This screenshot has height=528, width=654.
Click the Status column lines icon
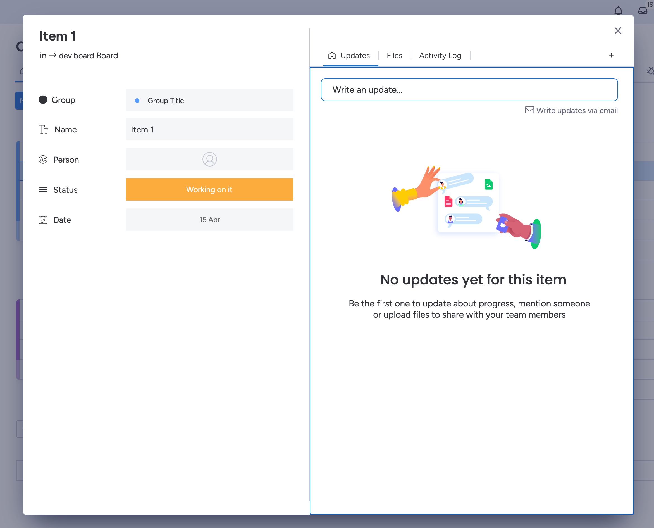click(x=43, y=190)
